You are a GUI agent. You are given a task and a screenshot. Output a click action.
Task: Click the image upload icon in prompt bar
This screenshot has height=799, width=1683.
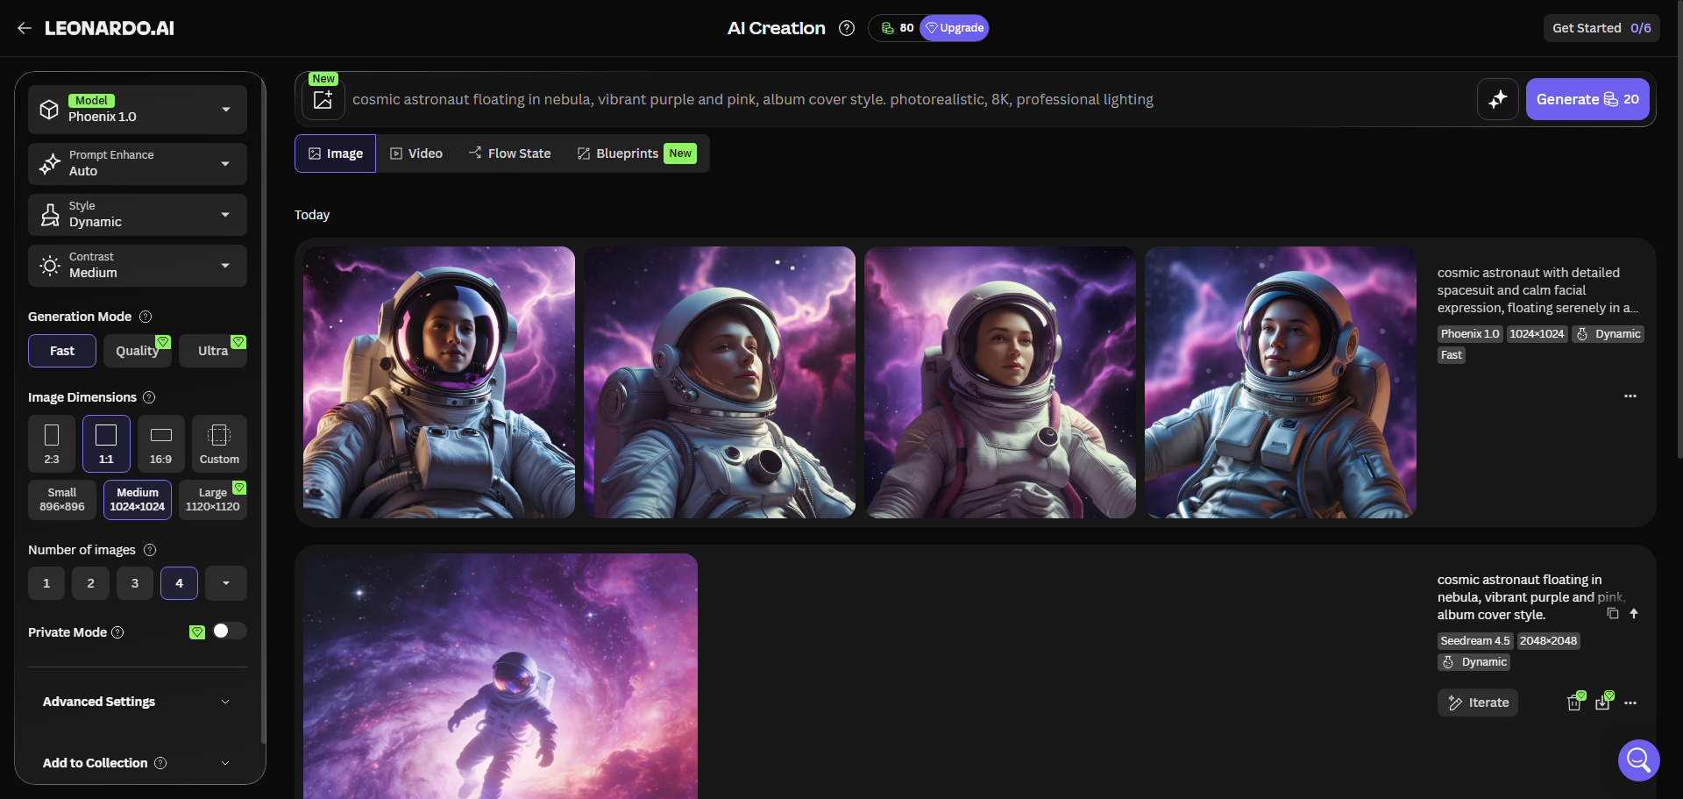pyautogui.click(x=323, y=99)
